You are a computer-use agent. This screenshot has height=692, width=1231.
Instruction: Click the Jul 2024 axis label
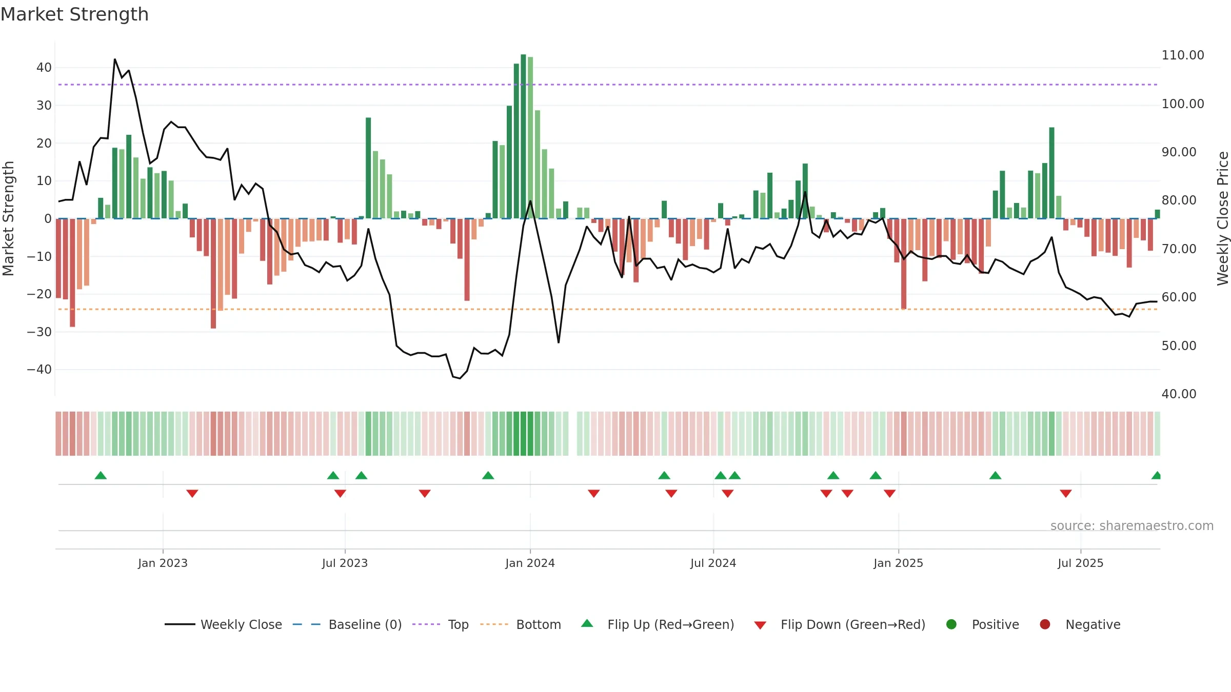(x=713, y=563)
